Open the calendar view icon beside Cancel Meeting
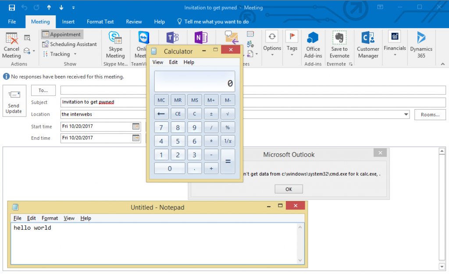The width and height of the screenshot is (449, 274). coord(27,38)
